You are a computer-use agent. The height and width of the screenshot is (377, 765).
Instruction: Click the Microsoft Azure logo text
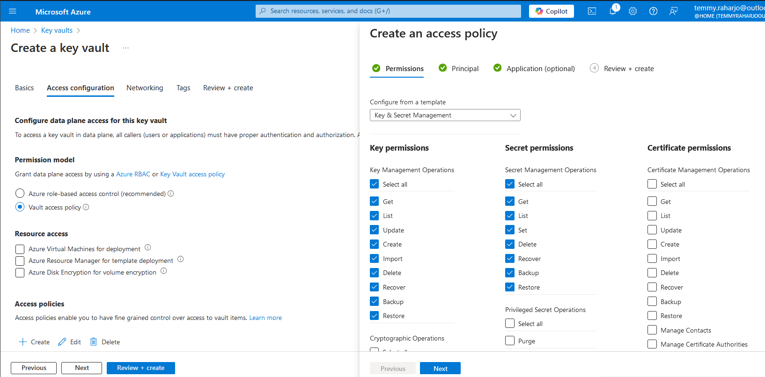coord(63,12)
